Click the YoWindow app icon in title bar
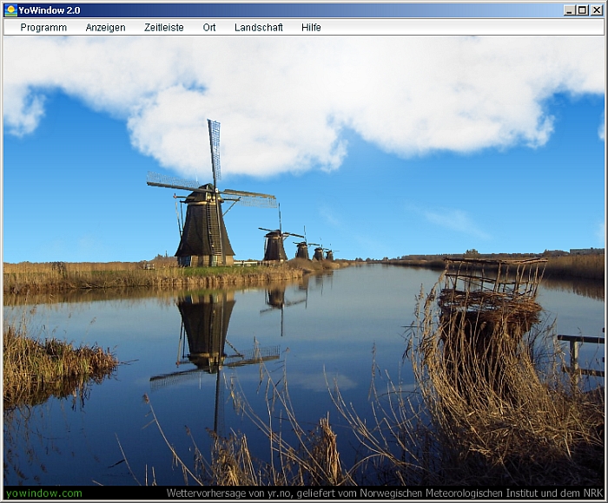This screenshot has width=608, height=503. click(10, 10)
